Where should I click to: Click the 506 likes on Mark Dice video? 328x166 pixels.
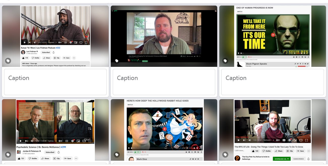pos(137,152)
